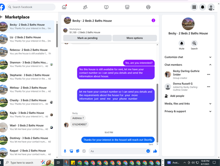220x166 pixels.
Task: Expand Media, files and links section
Action: [188, 104]
